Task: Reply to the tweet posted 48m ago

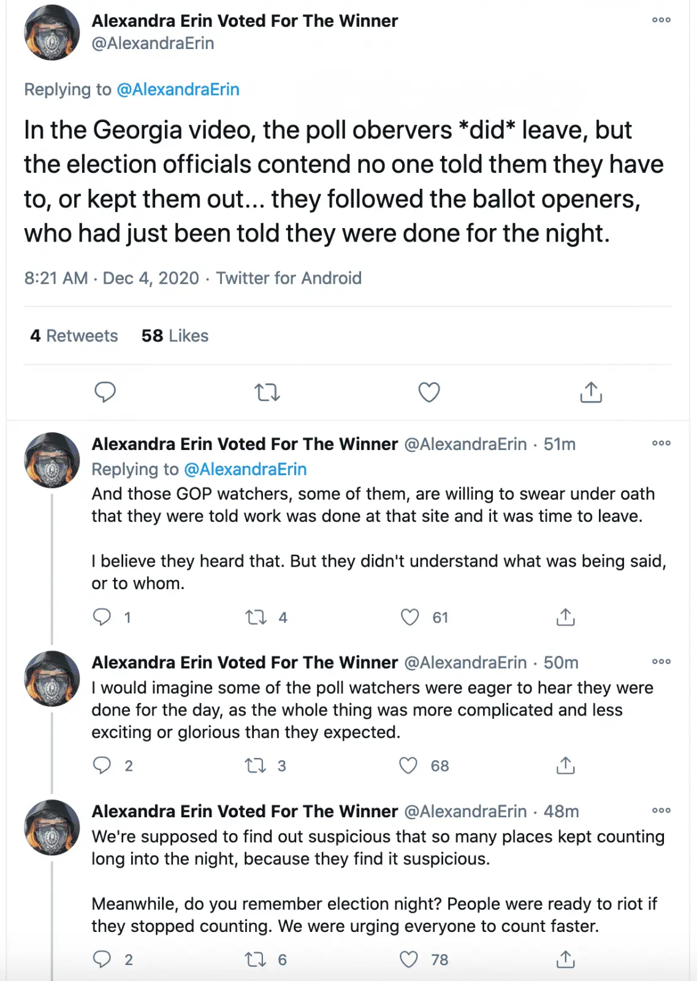Action: point(102,959)
